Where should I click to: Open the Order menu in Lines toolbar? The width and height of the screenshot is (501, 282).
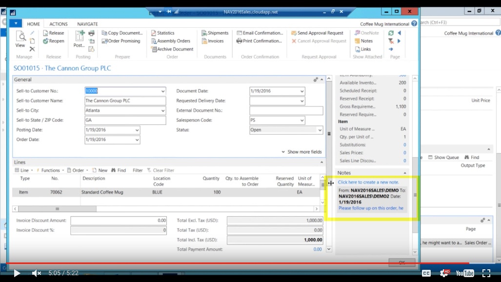pos(78,170)
